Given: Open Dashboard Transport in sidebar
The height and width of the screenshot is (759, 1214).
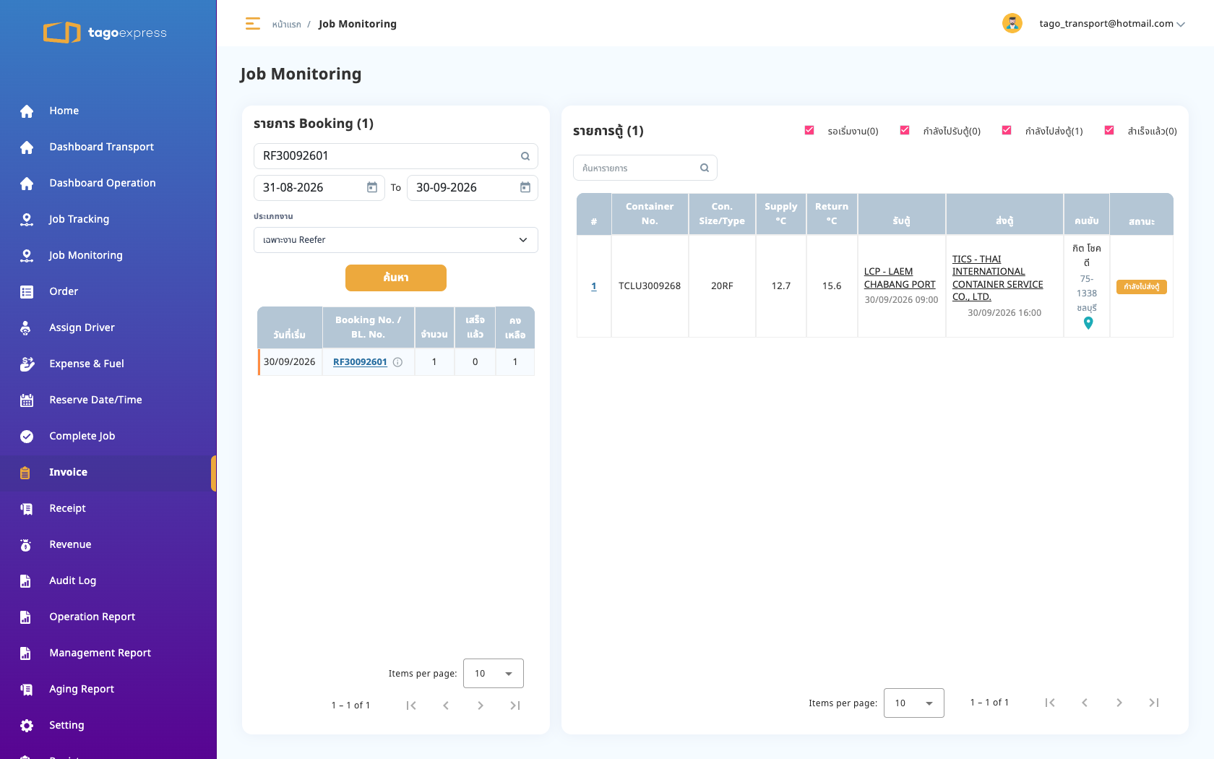Looking at the screenshot, I should pyautogui.click(x=101, y=147).
